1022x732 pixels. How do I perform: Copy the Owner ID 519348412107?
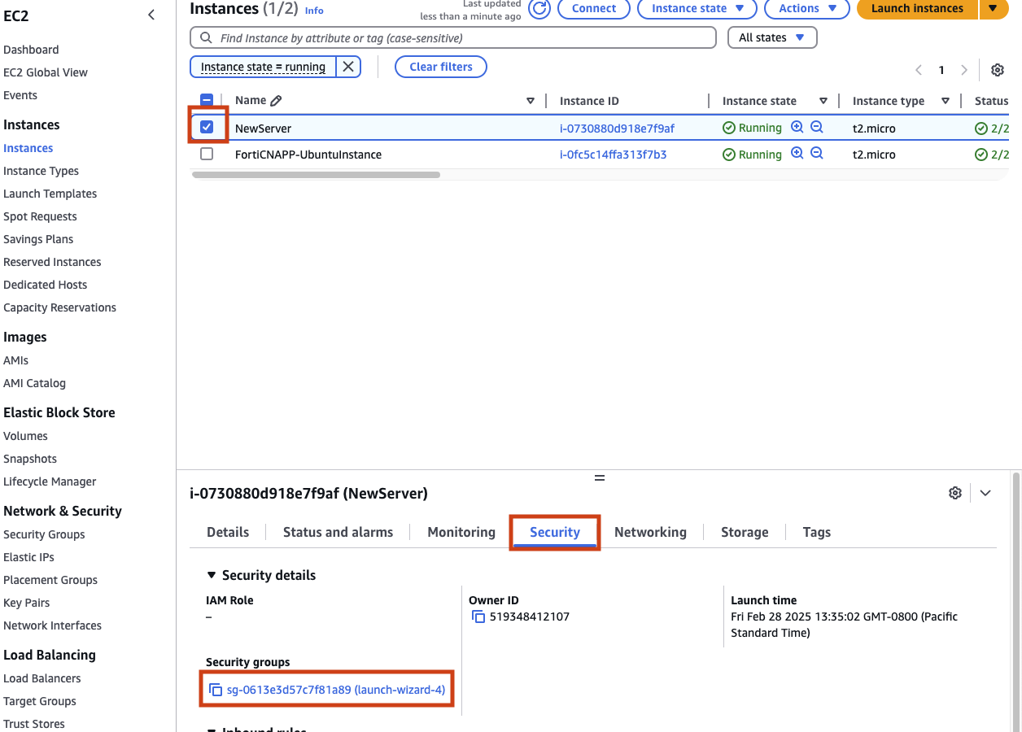coord(478,617)
